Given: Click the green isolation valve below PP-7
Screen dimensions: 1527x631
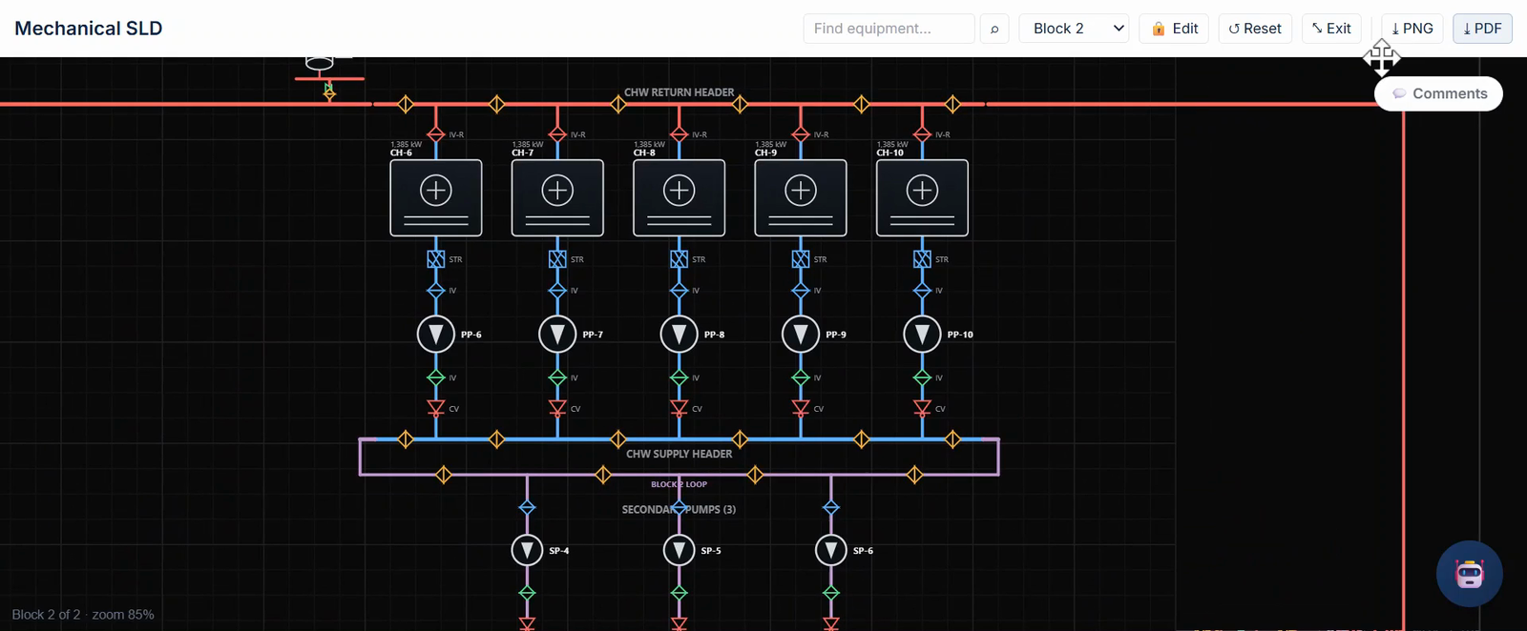Looking at the screenshot, I should click(x=557, y=377).
